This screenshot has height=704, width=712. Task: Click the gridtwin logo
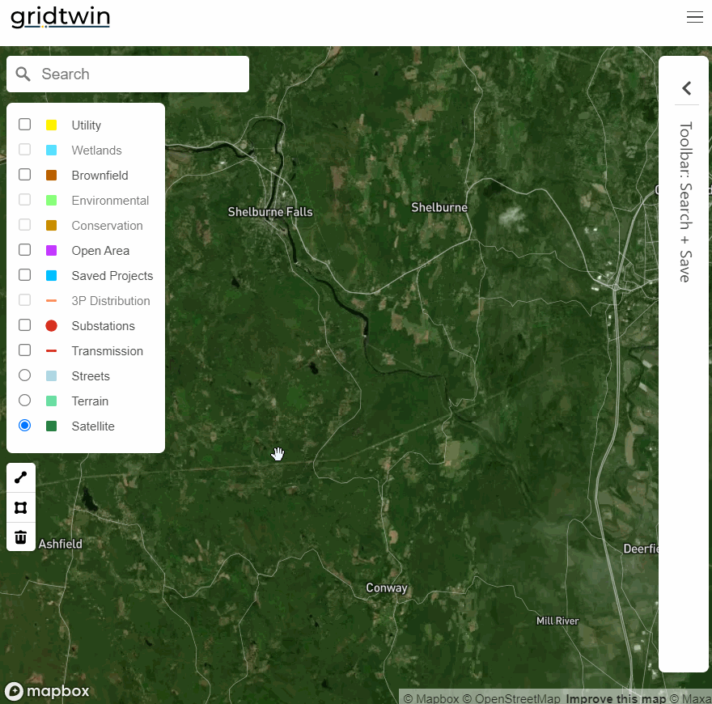pyautogui.click(x=60, y=17)
